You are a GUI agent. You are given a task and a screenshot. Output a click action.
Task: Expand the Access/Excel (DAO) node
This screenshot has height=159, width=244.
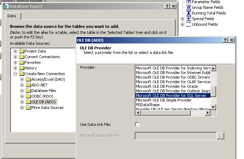pos(22,80)
